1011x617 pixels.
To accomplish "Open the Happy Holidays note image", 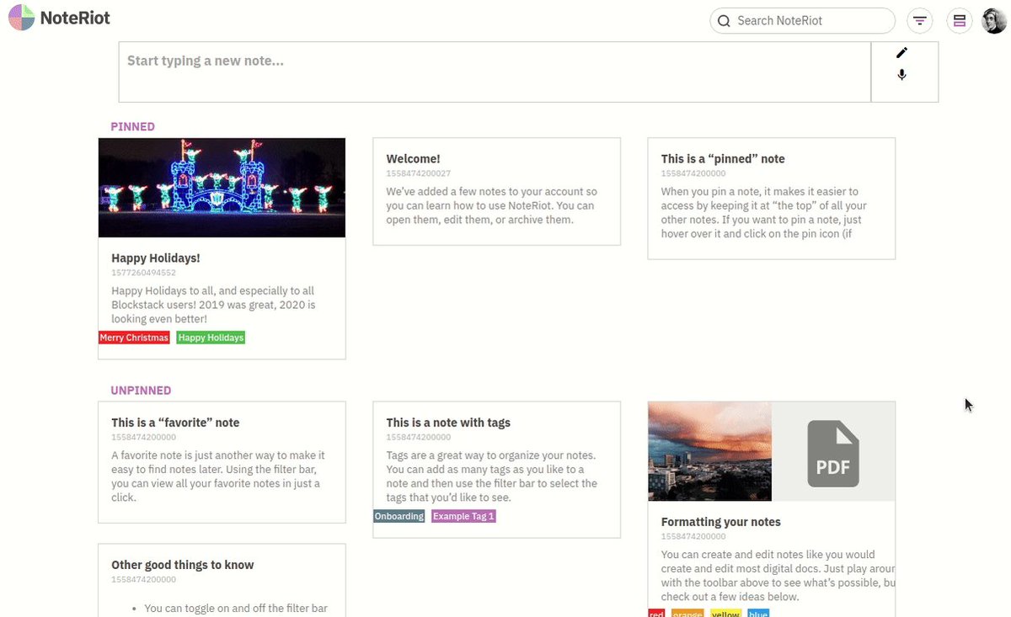I will [222, 188].
